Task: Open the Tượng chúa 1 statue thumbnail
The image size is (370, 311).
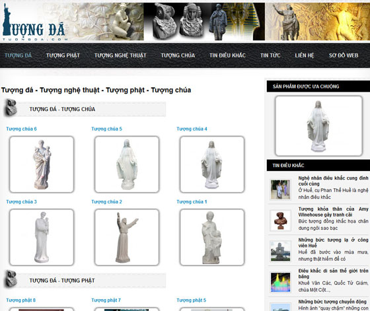Action: [x=212, y=237]
